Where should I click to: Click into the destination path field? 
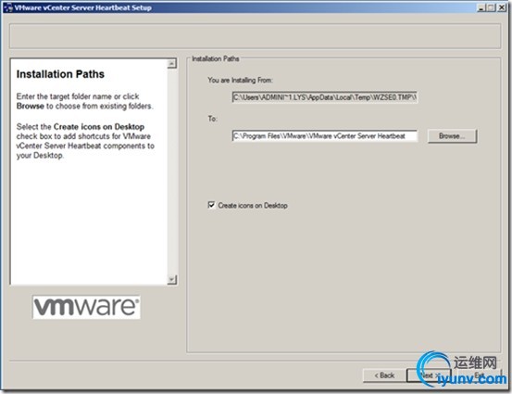coord(325,136)
